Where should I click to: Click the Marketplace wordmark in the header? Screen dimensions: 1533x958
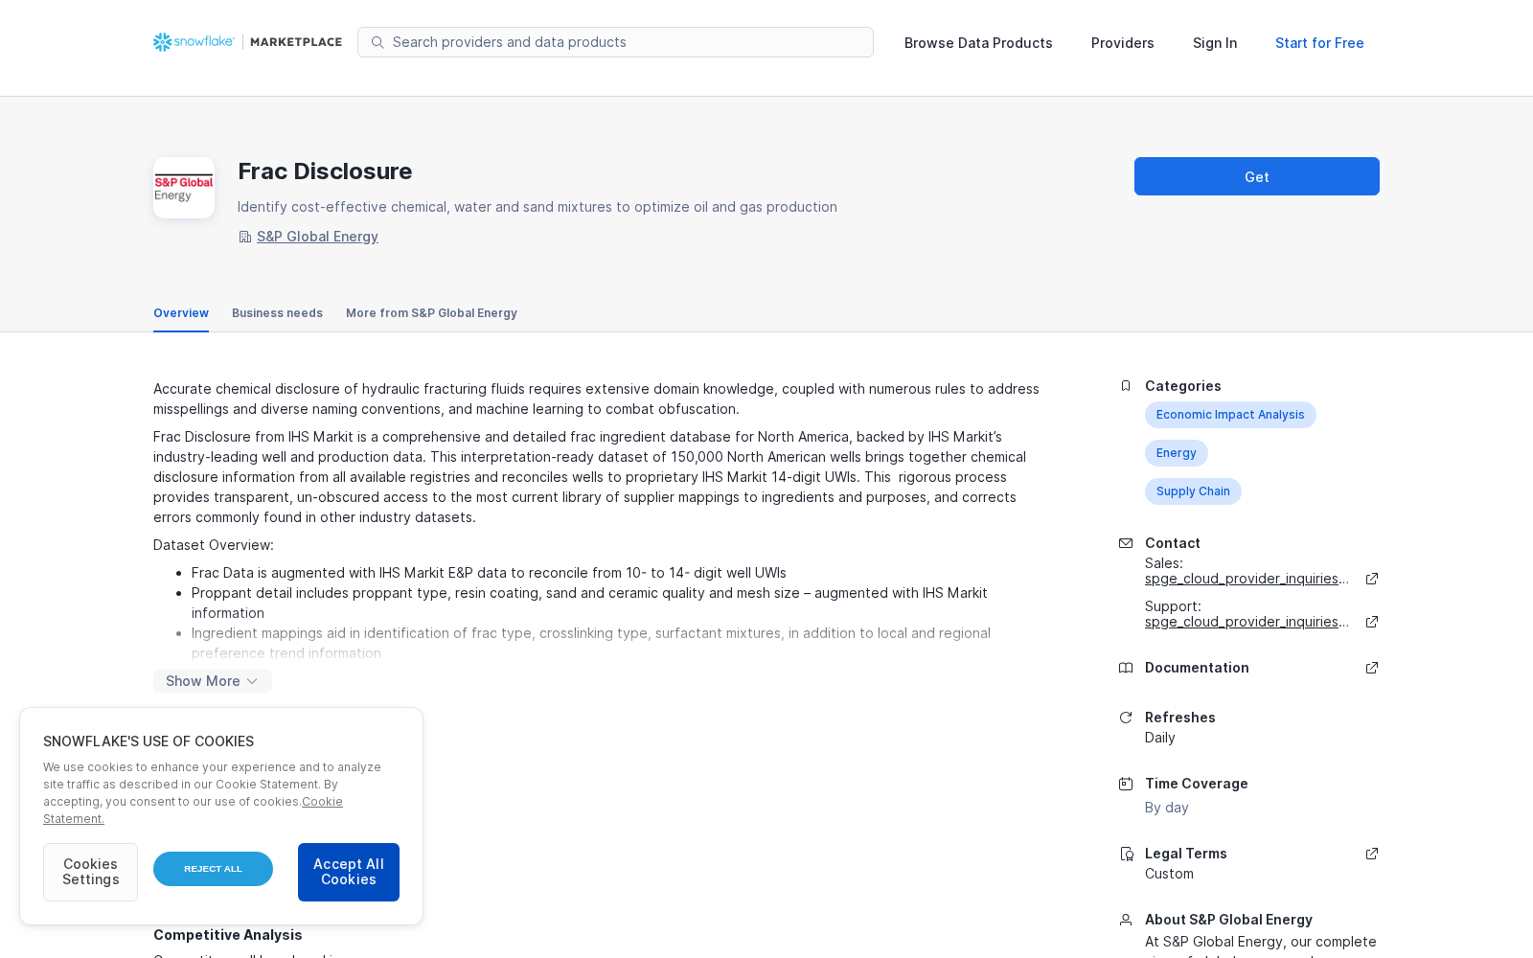pyautogui.click(x=296, y=42)
